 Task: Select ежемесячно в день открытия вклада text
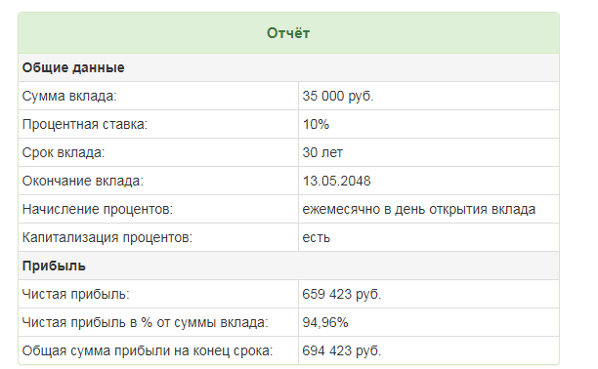[x=419, y=209]
